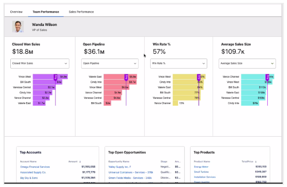287x187 pixels.
Task: Click Vanessa Central 76% win rate bar
Action: click(187, 98)
